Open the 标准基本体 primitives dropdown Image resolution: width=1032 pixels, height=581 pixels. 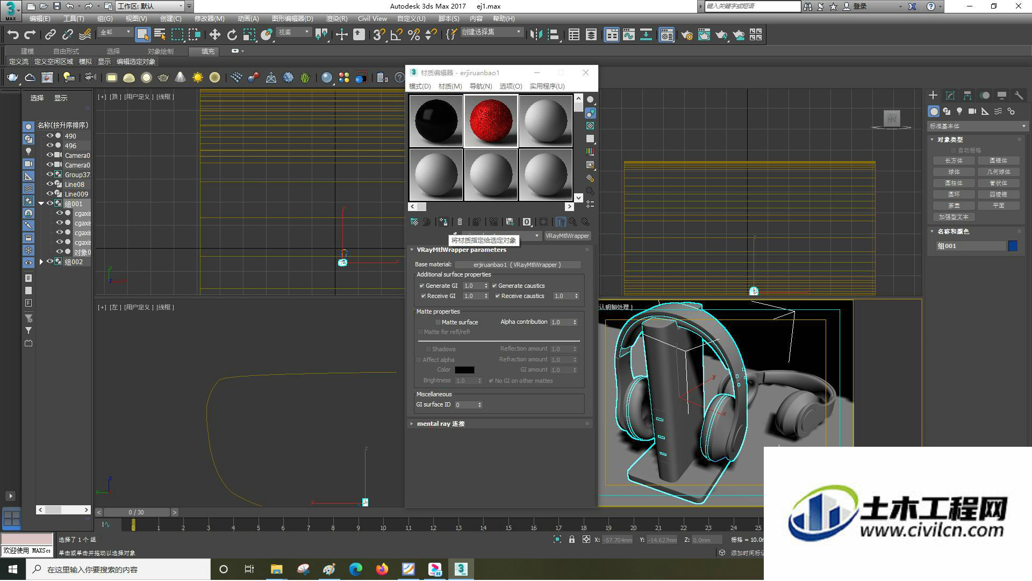(977, 126)
